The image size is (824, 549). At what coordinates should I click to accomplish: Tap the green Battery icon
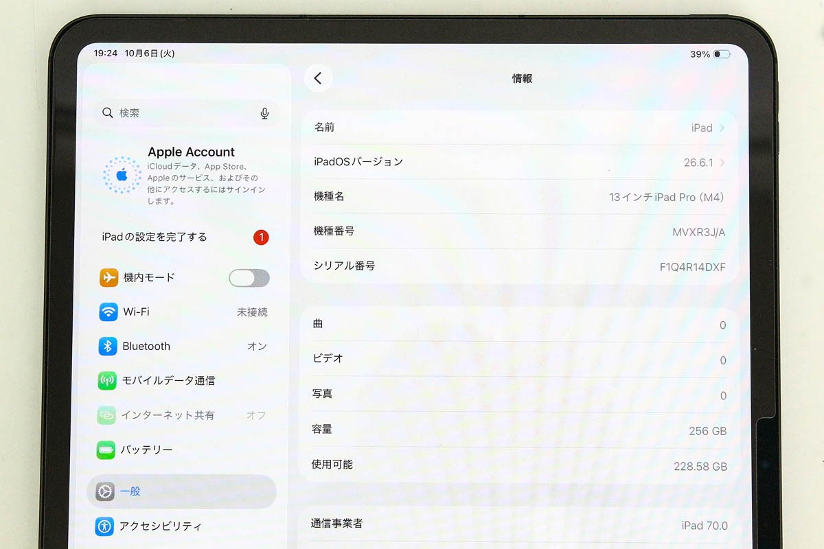(106, 450)
